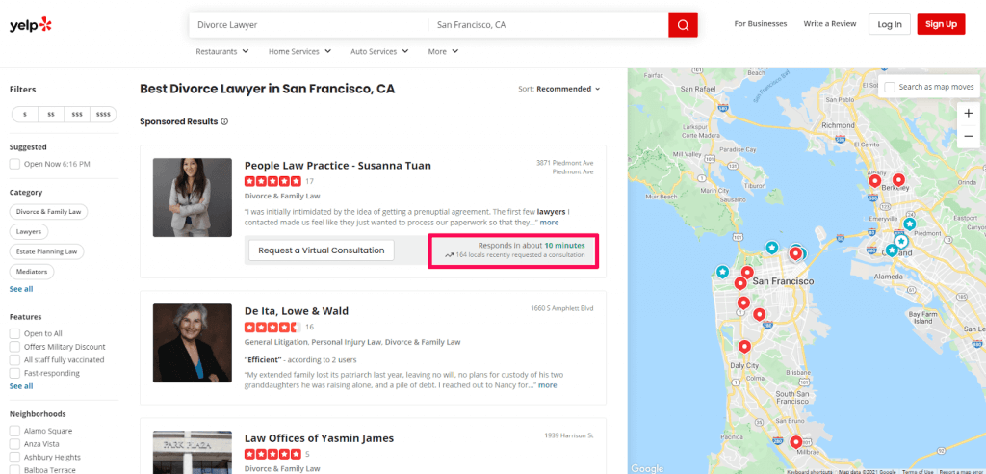
Task: Zoom in on the map
Action: coord(969,114)
